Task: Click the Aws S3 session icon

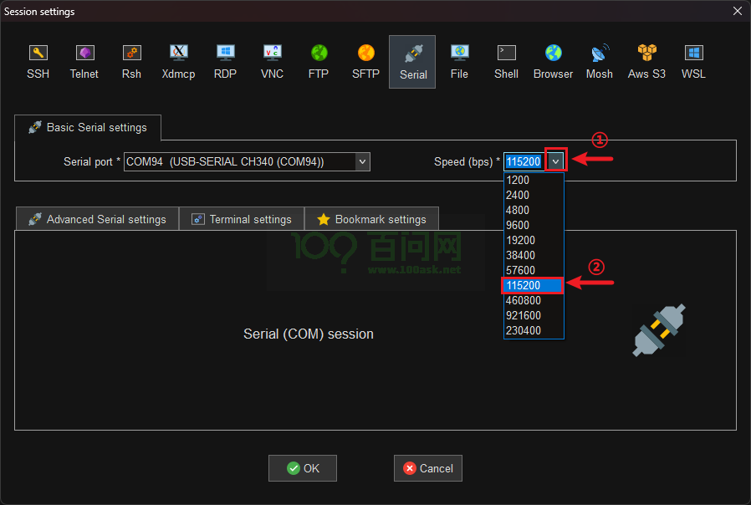Action: (646, 61)
